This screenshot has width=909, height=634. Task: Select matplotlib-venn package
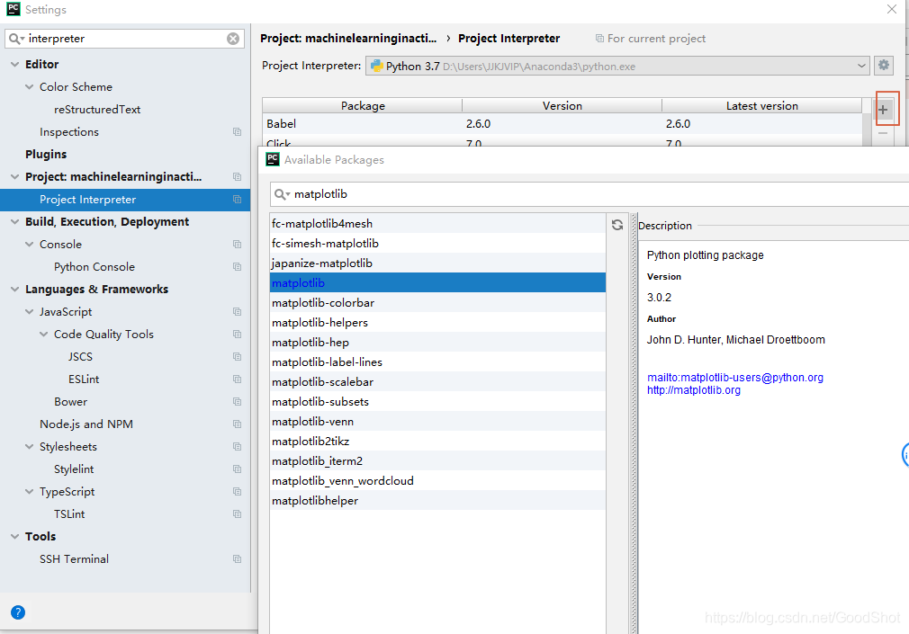point(437,421)
